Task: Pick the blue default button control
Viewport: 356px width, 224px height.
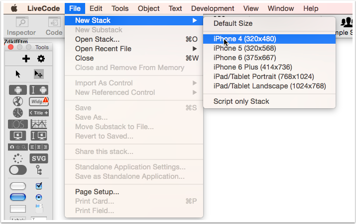Action: pyautogui.click(x=18, y=197)
